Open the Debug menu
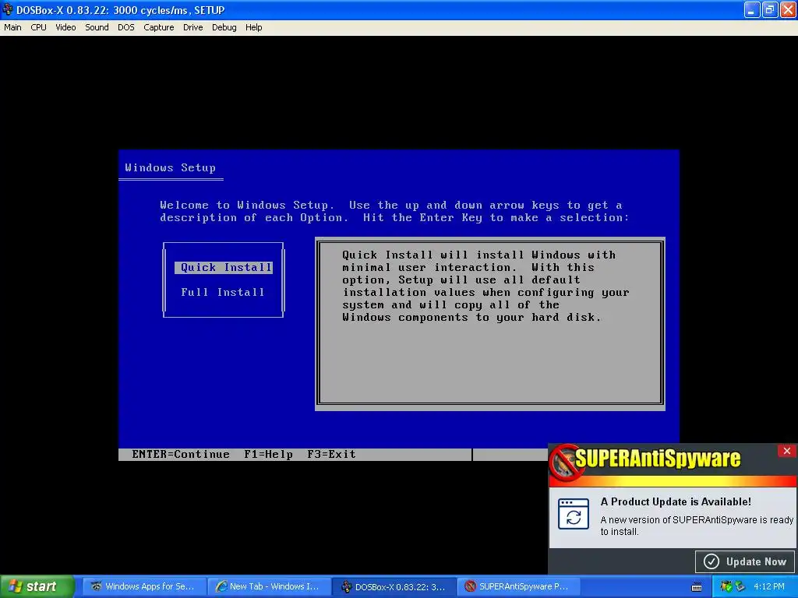The image size is (798, 598). coord(224,27)
